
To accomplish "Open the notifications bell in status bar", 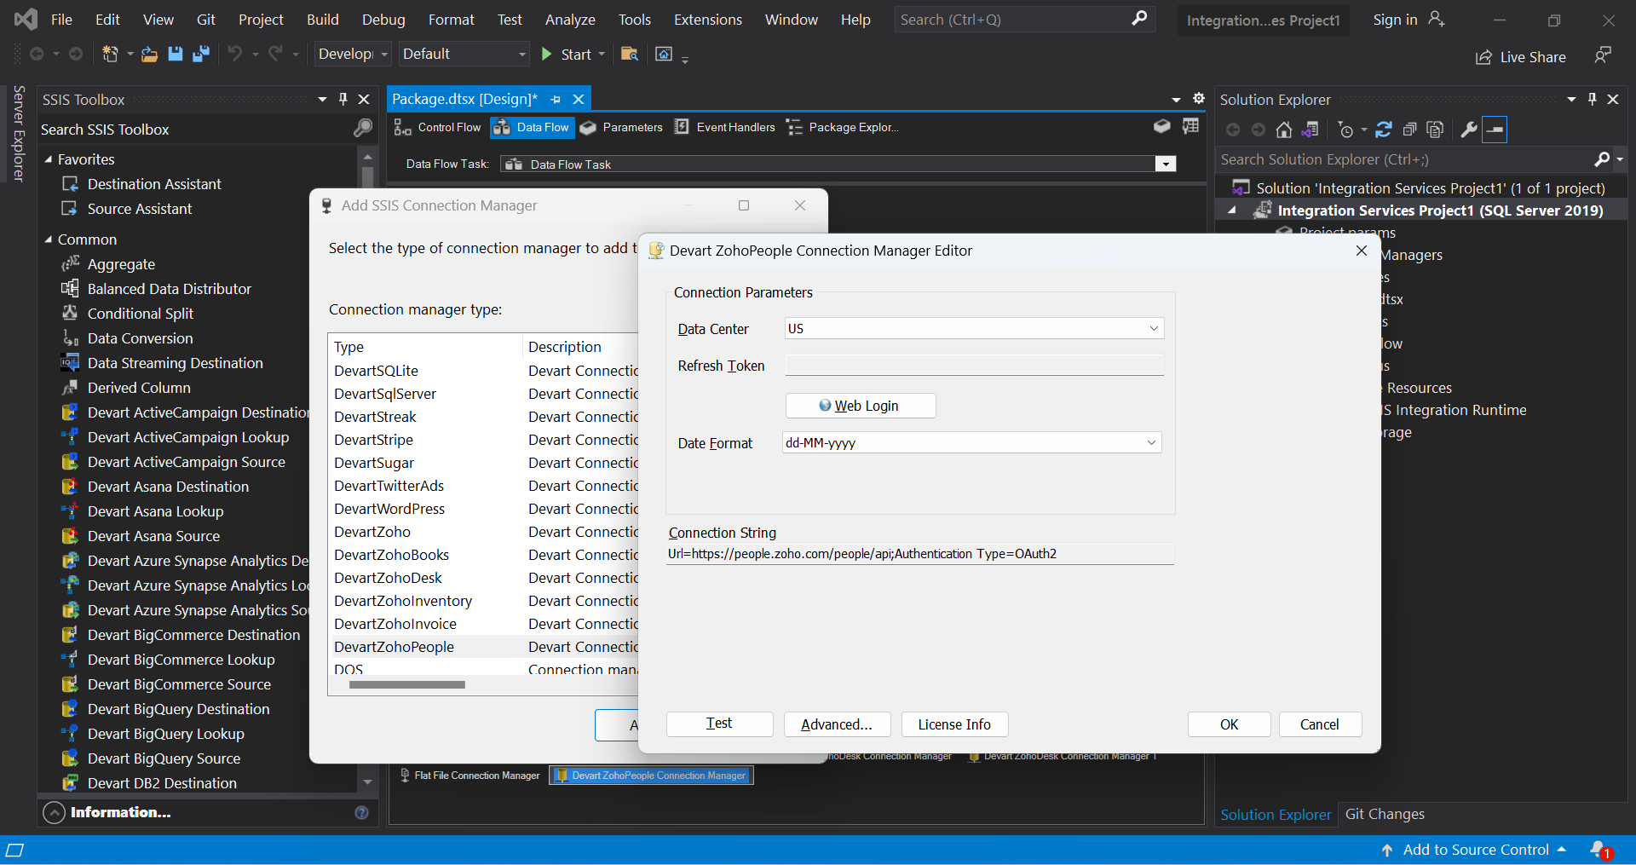I will [1599, 850].
